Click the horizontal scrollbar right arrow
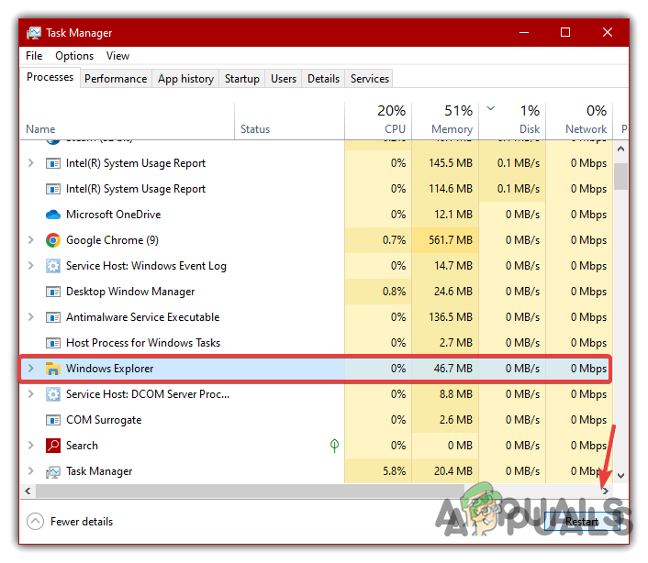The image size is (648, 563). click(x=606, y=491)
